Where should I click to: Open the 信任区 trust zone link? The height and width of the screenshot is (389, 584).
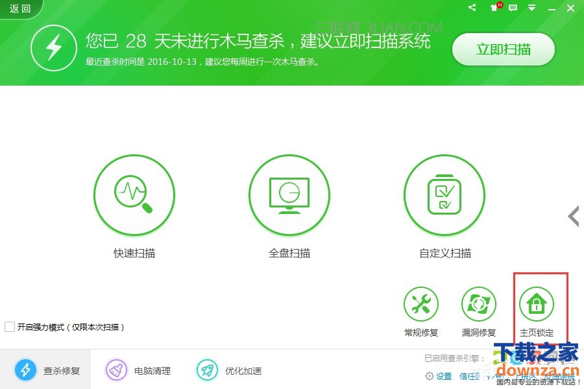[x=469, y=377]
